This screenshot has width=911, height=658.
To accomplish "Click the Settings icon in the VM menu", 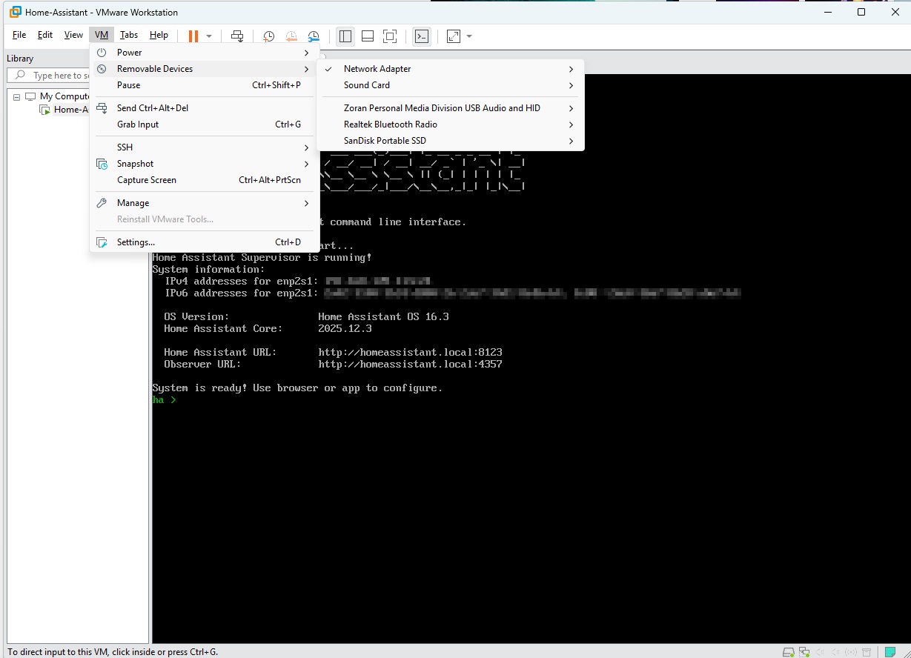I will coord(102,242).
